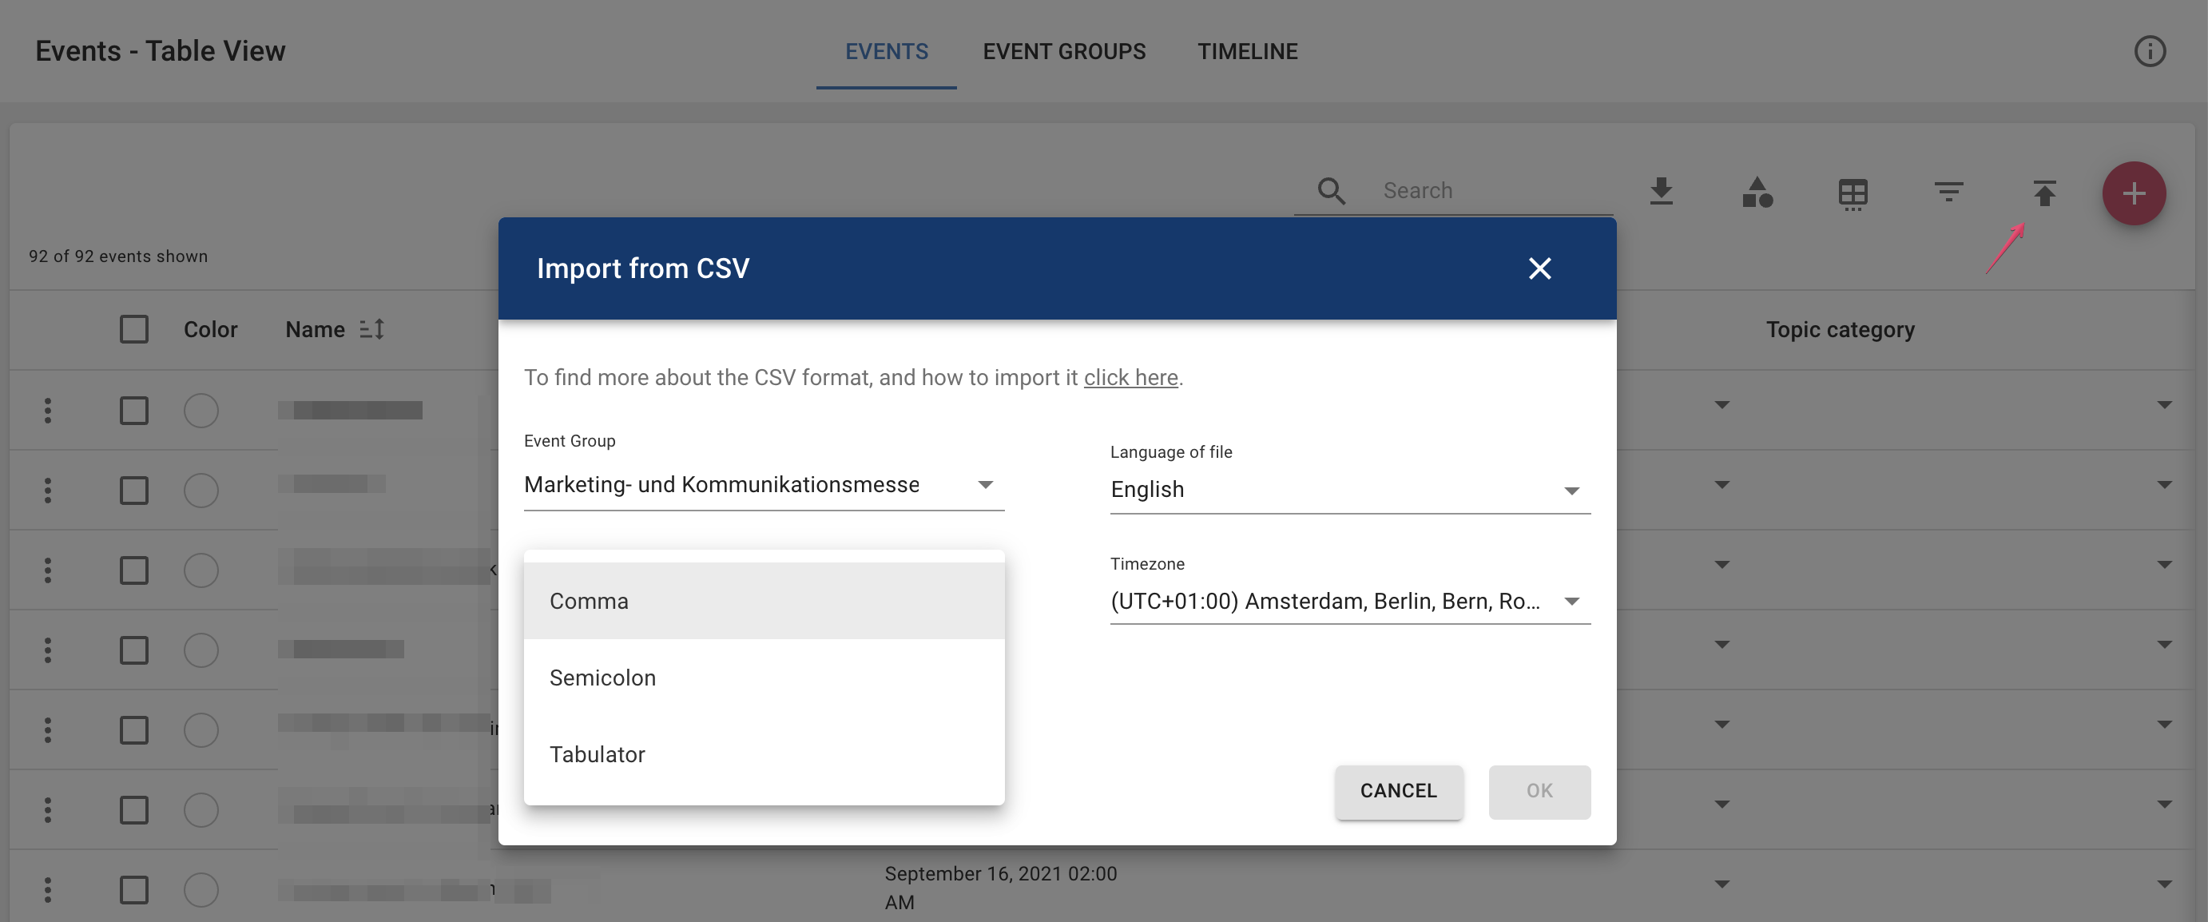Open the Event Group dropdown
The width and height of the screenshot is (2208, 922).
[764, 485]
